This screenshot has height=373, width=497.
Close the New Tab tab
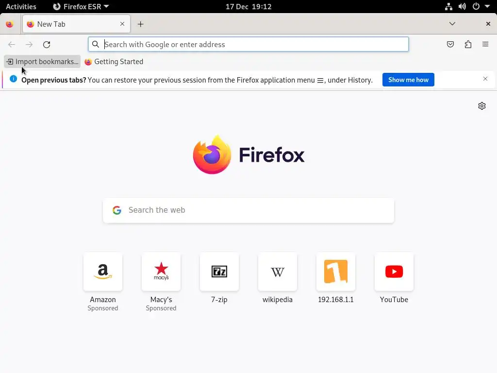pos(122,24)
